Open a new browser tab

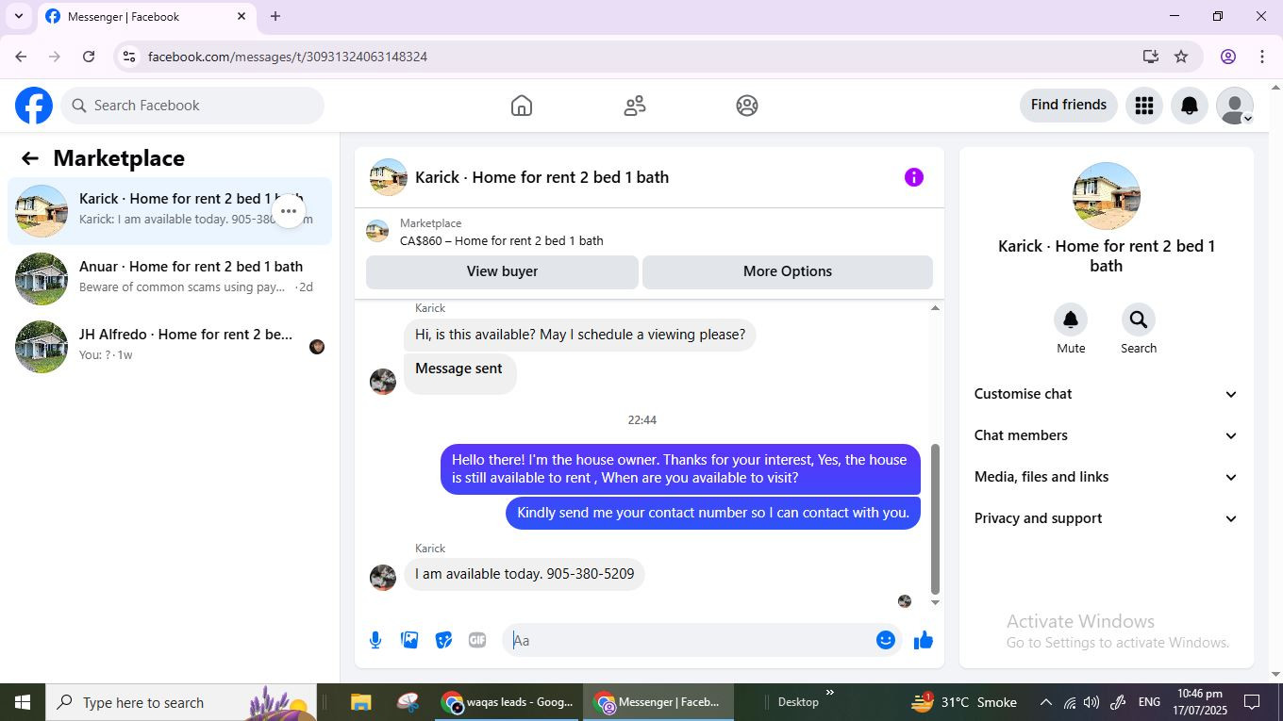tap(275, 16)
